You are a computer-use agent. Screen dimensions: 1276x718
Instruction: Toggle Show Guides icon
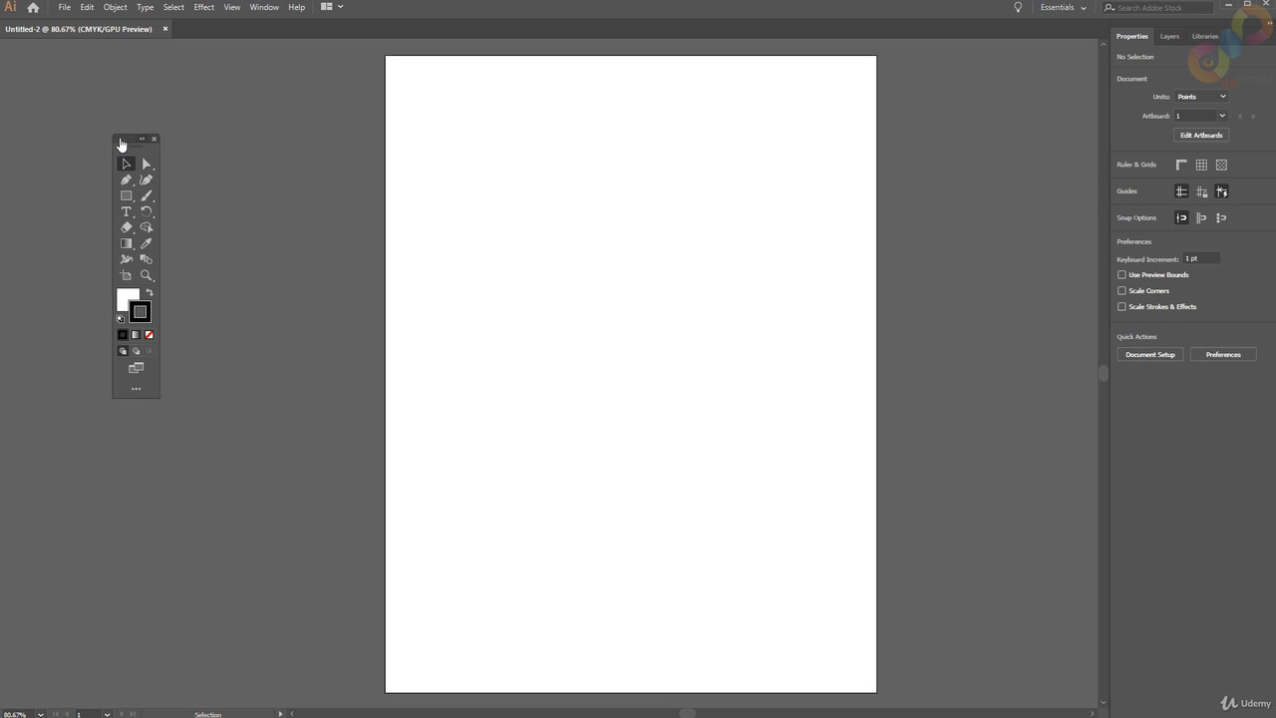coord(1181,191)
